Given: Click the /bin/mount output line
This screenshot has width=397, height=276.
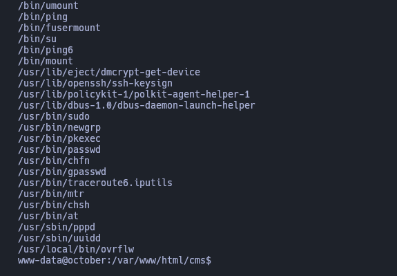Looking at the screenshot, I should tap(46, 61).
